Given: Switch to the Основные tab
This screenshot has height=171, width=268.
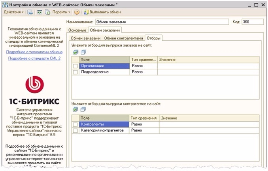Looking at the screenshot, I should pos(77,30).
